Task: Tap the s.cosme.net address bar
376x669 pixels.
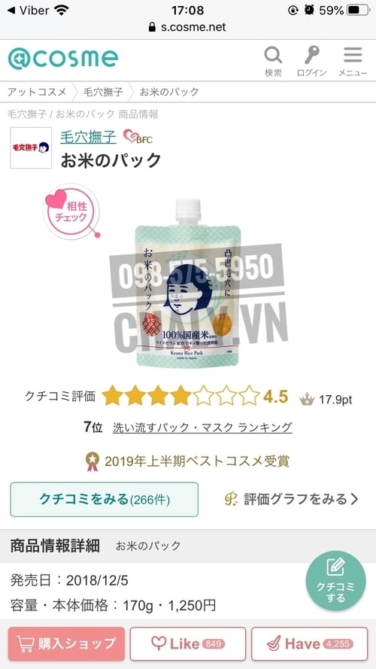Action: 188,27
